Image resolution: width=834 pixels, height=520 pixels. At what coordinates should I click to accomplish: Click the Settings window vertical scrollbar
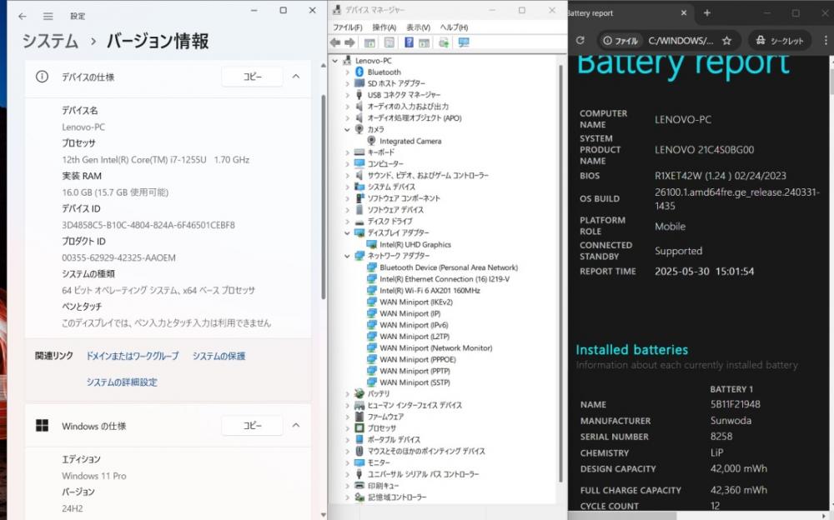[323, 197]
